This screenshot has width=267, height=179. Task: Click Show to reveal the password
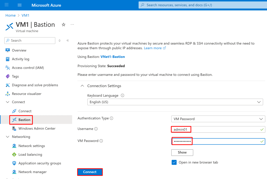click(182, 152)
